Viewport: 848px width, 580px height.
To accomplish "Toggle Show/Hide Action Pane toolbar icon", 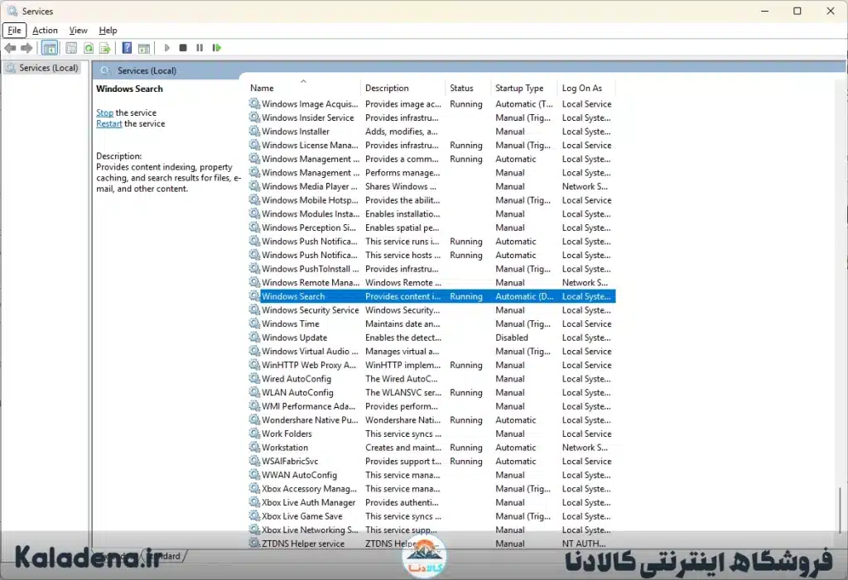I will tap(144, 48).
